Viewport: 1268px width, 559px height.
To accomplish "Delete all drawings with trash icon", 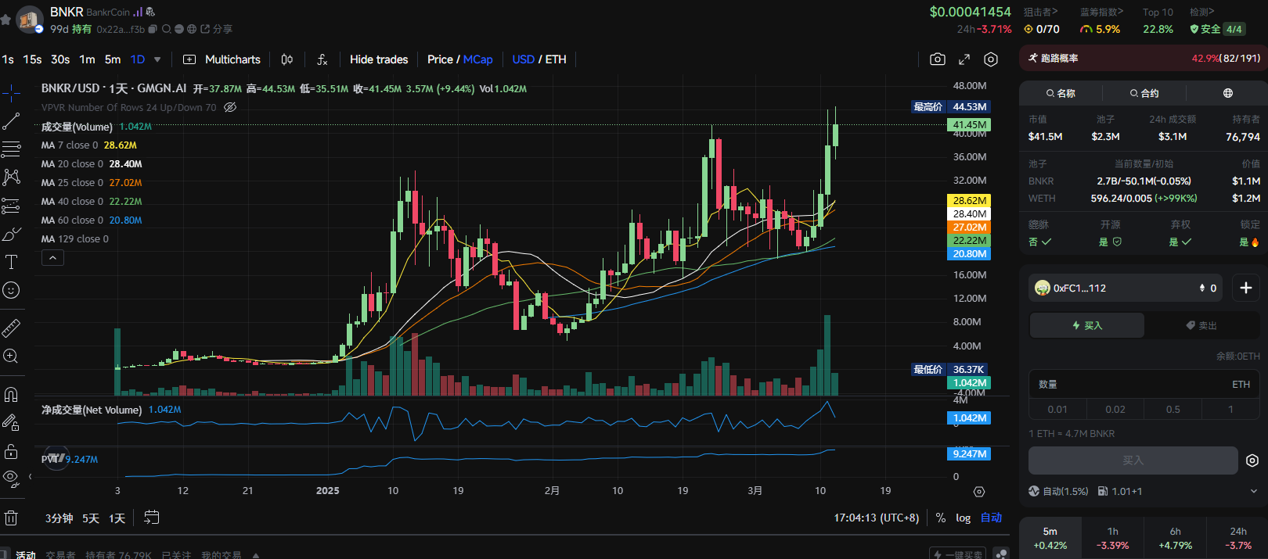I will [x=11, y=518].
